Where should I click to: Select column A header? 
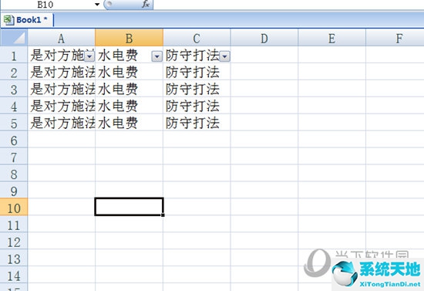click(62, 38)
